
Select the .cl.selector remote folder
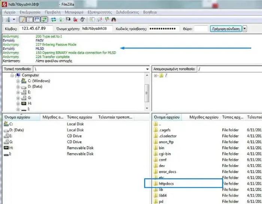coord(168,136)
